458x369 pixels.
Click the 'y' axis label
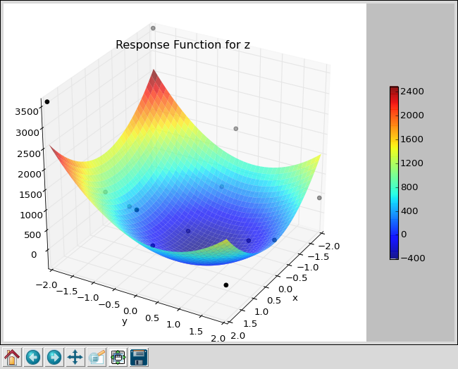125,321
